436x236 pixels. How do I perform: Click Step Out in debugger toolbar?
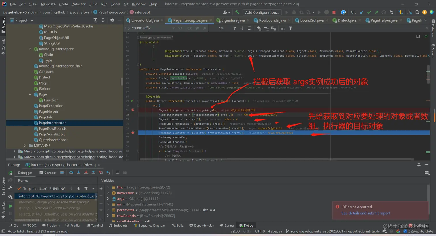pos(93,173)
